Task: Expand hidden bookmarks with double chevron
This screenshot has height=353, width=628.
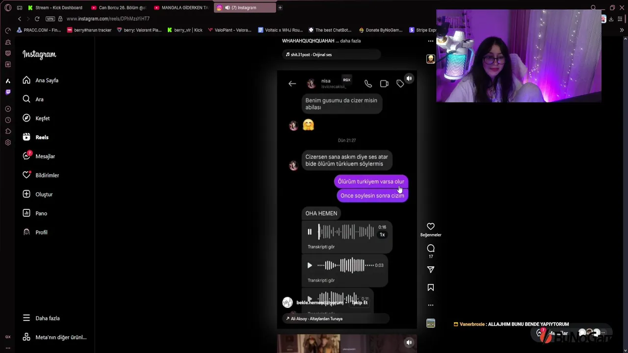Action: (622, 30)
